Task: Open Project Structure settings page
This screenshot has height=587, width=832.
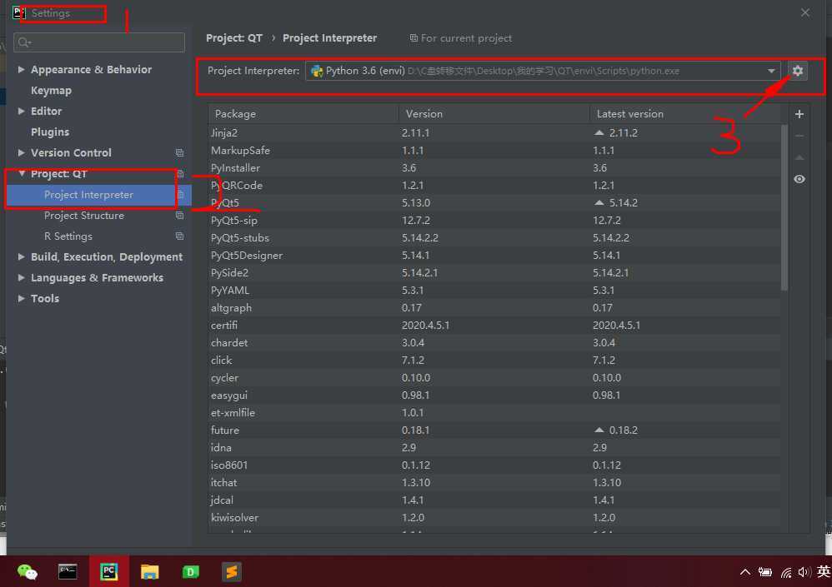Action: coord(84,215)
